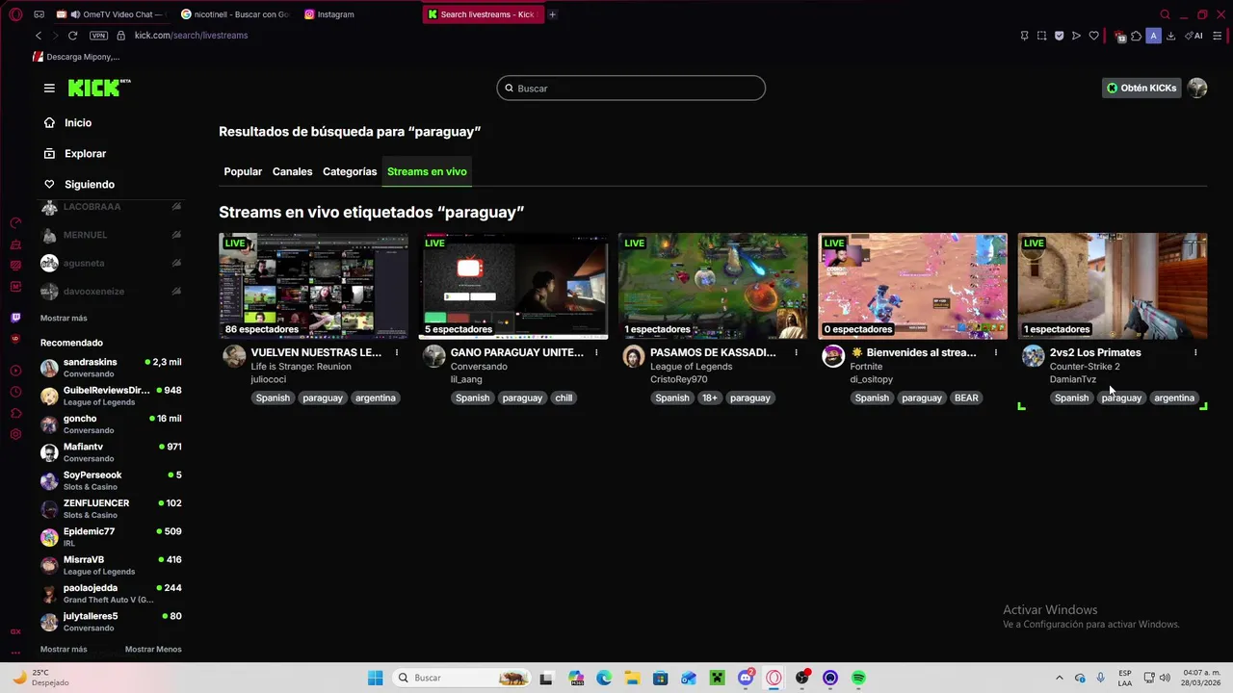Open the Kick hamburger sidebar menu
This screenshot has height=693, width=1233.
point(49,88)
